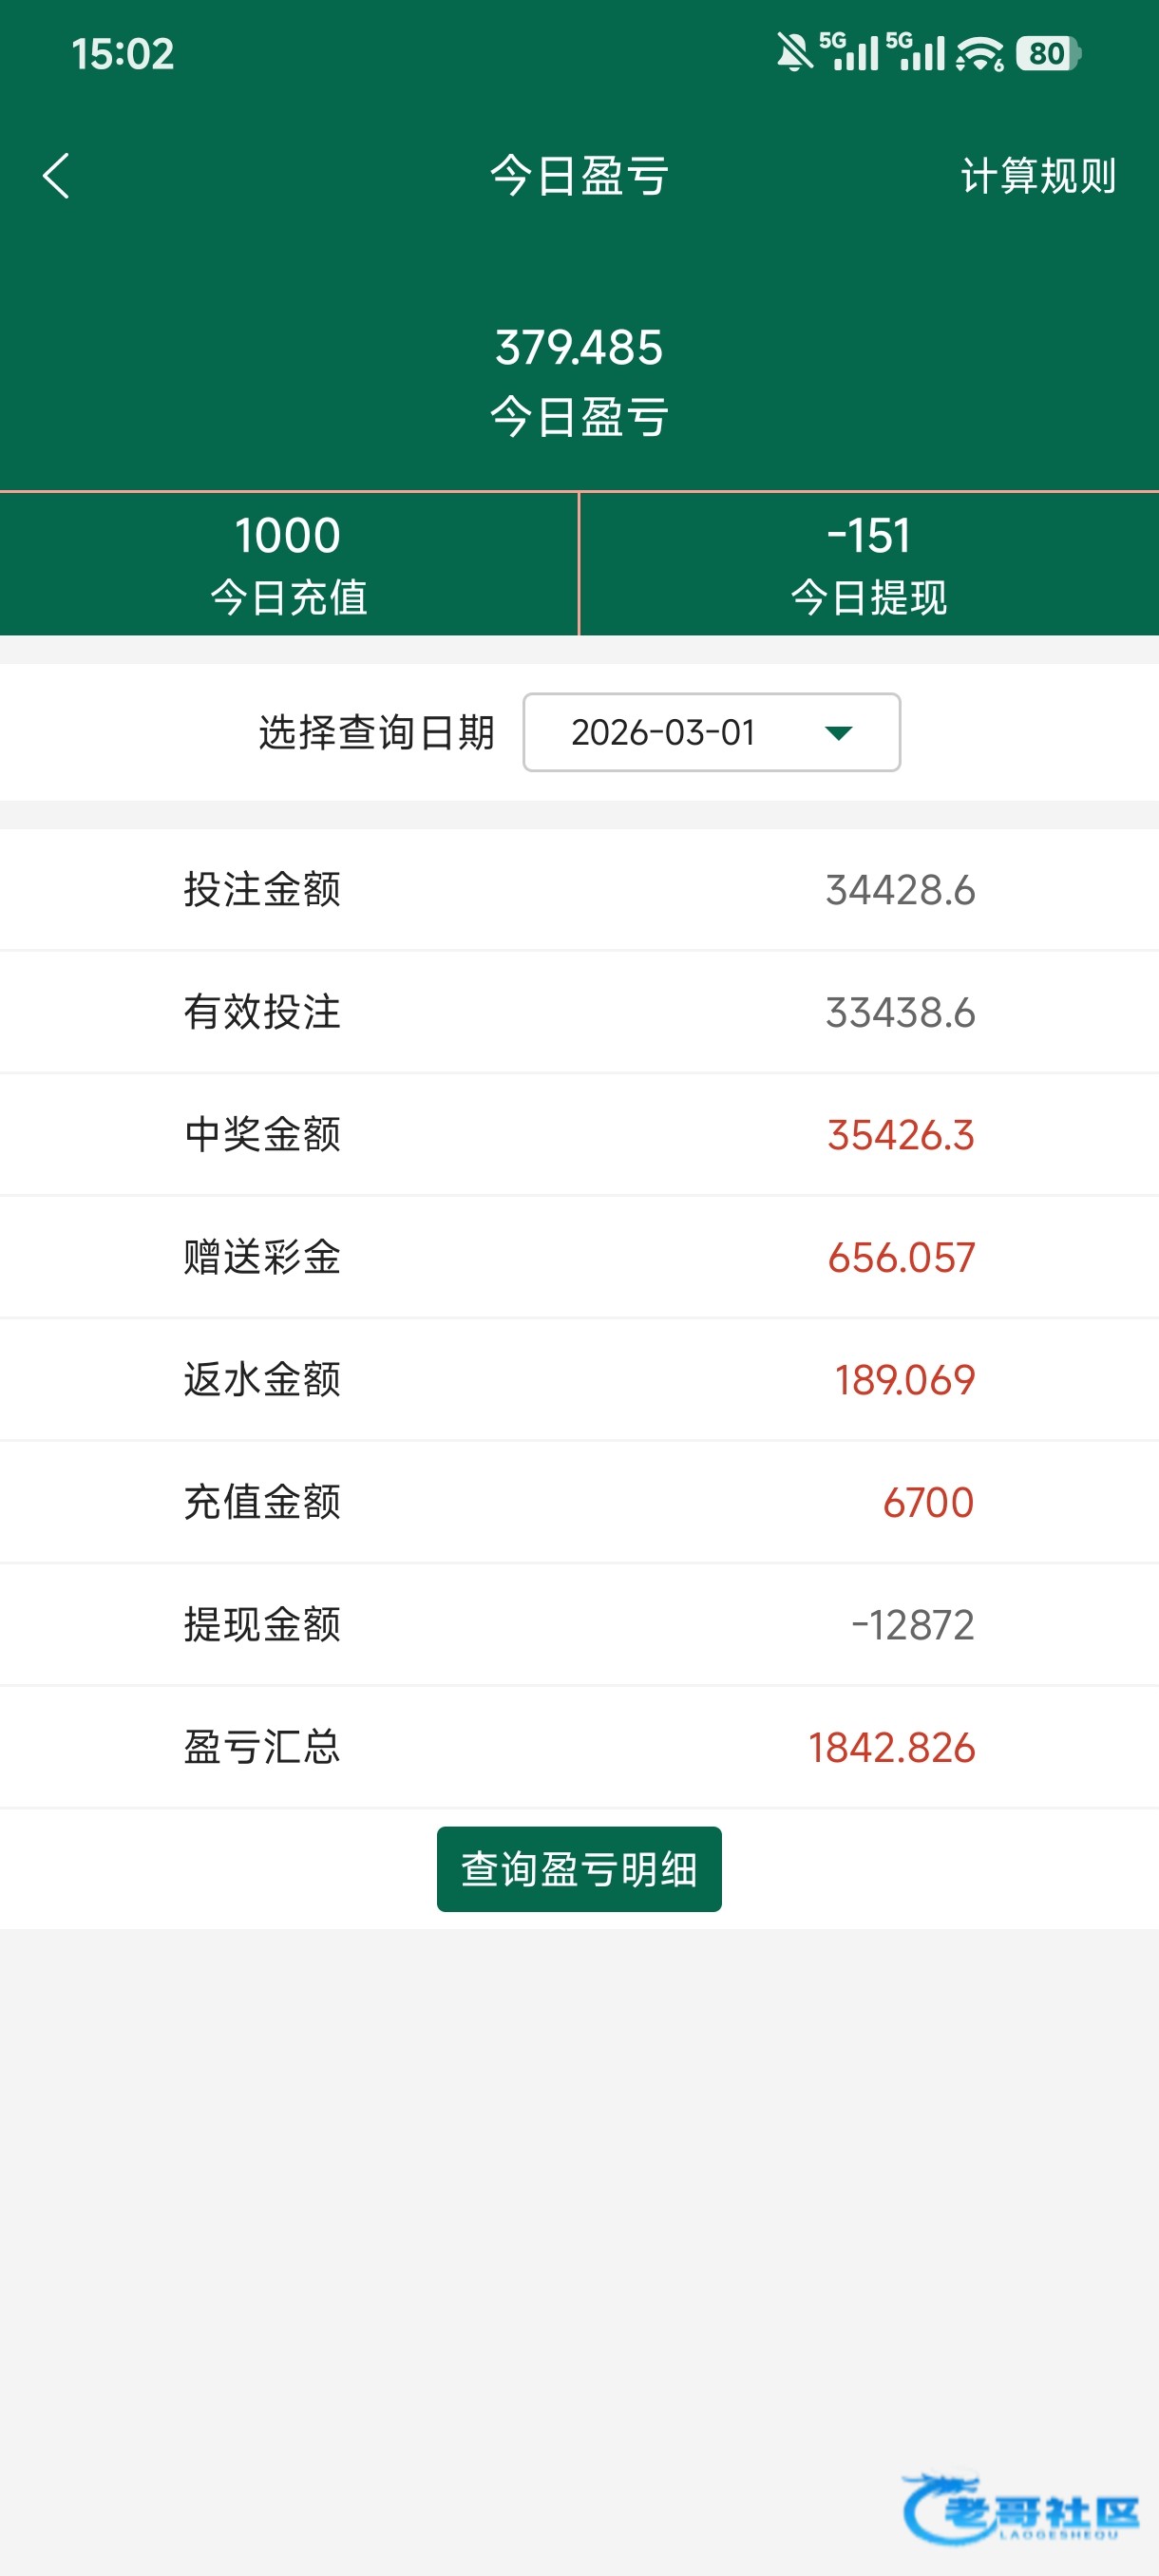1159x2576 pixels.
Task: Tap the muted notification bell icon
Action: tap(794, 53)
